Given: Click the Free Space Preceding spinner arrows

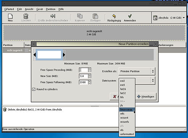Looking at the screenshot, I should click(90, 70).
